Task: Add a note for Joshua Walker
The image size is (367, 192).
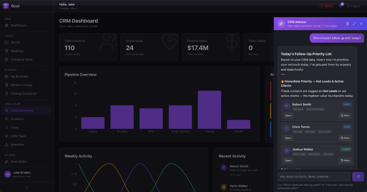Action: tap(345, 160)
